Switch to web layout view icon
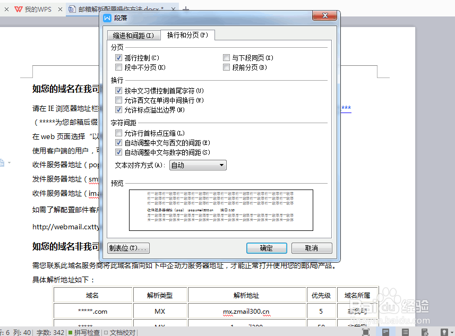 click(x=425, y=331)
